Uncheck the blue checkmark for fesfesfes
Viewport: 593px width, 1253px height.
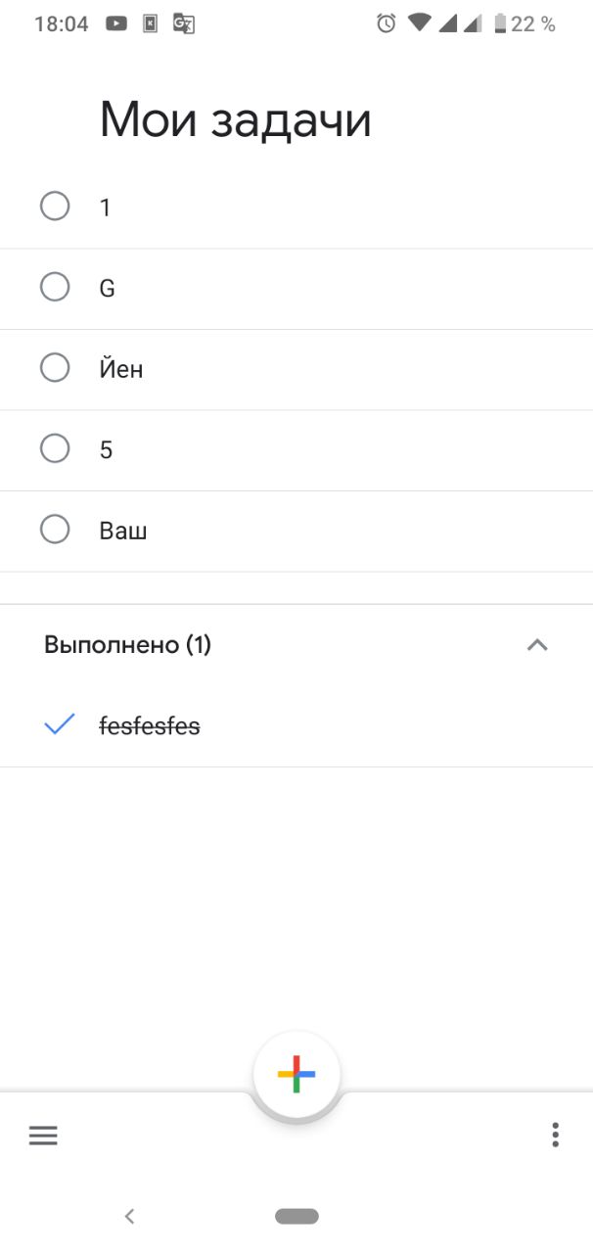59,724
